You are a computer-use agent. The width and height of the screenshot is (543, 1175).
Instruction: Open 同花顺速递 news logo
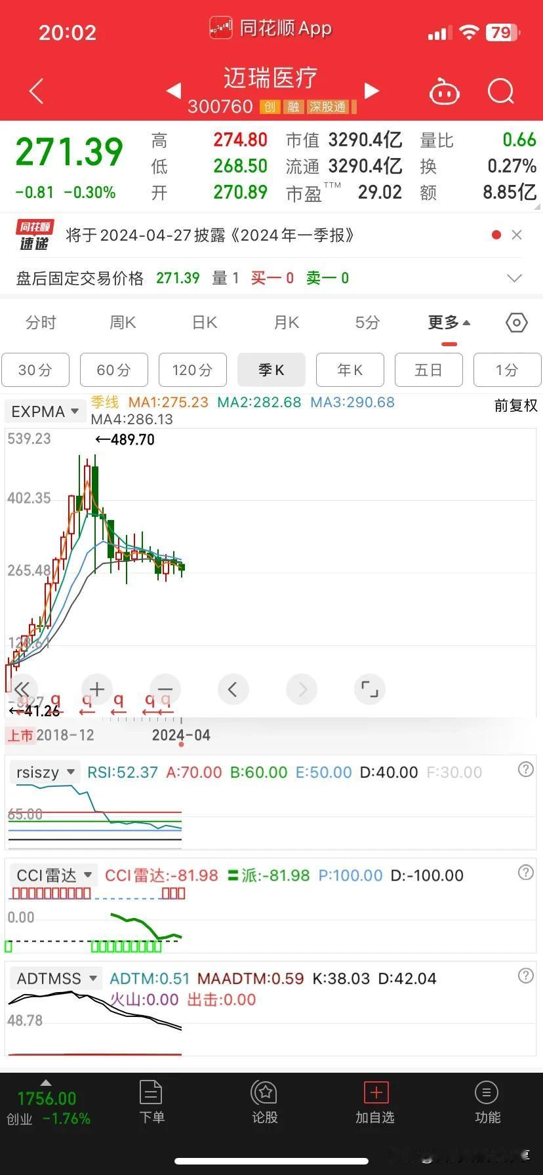(34, 235)
